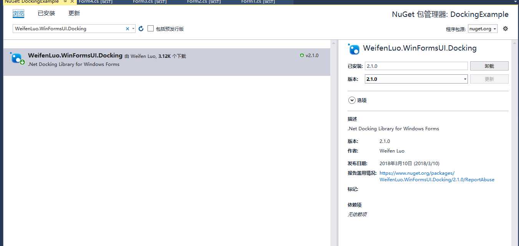519x246 pixels.
Task: Select the WeifenLuo.WinFormsUI.Docking package in results list
Action: pos(167,62)
